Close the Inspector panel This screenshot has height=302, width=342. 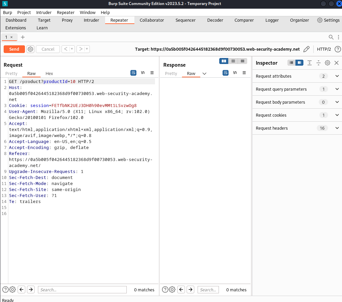[337, 63]
